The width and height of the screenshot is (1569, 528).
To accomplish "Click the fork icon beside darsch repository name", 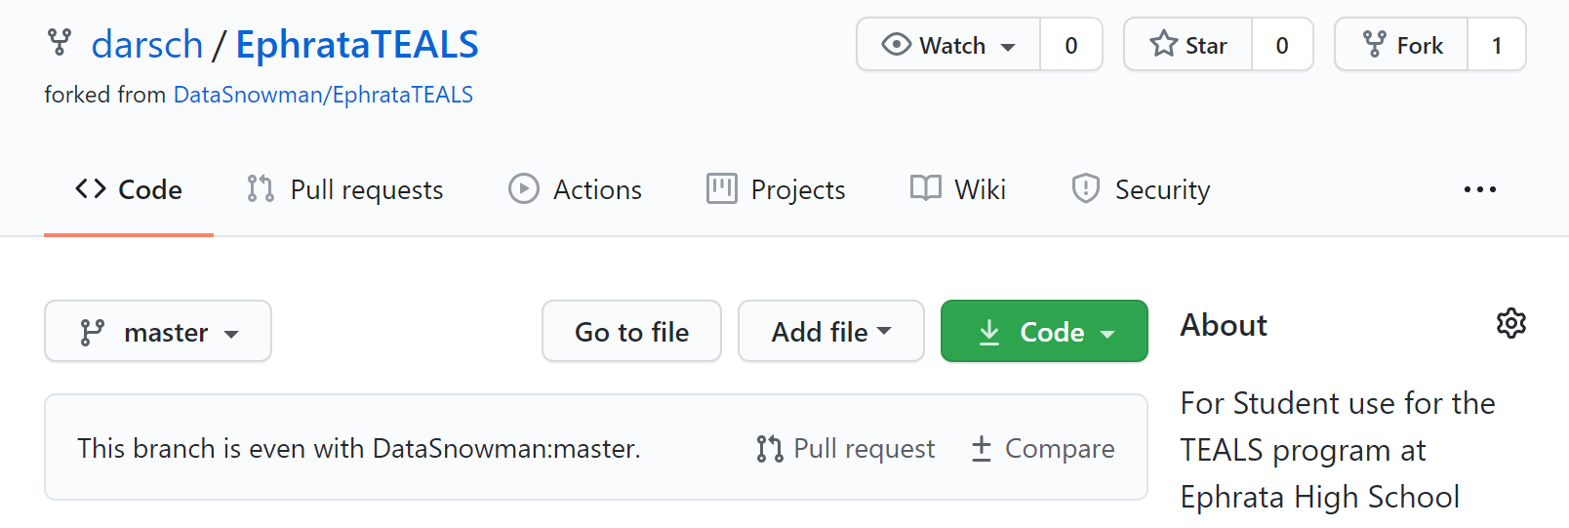I will pos(60,43).
